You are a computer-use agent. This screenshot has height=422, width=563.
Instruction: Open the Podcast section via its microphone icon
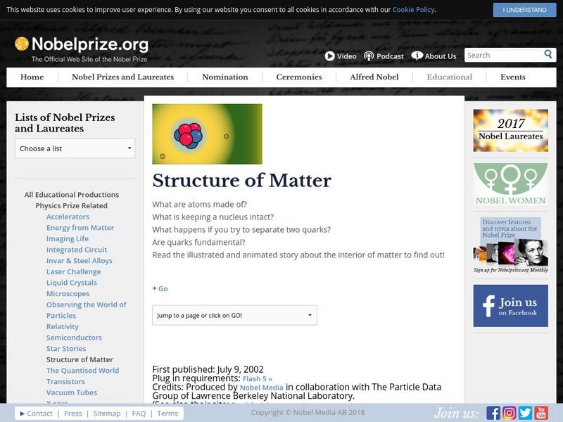(369, 56)
